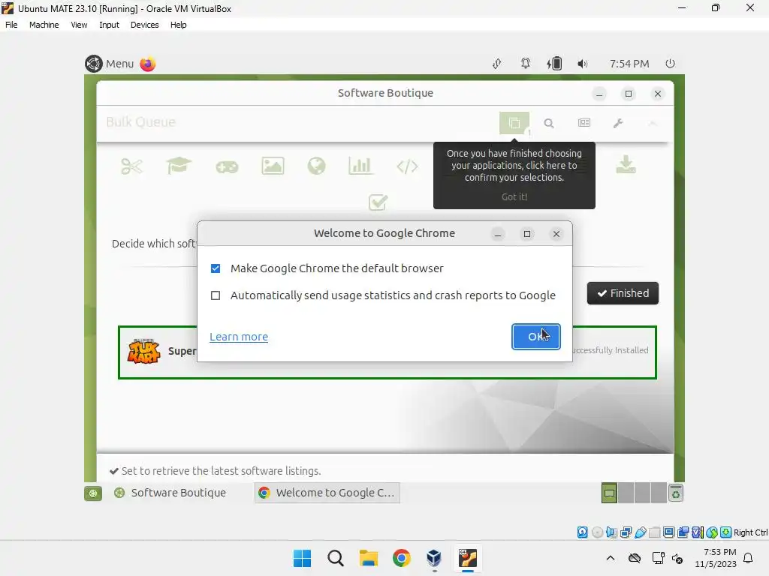Dismiss tooltip with Got it!
The image size is (769, 576).
(x=514, y=197)
